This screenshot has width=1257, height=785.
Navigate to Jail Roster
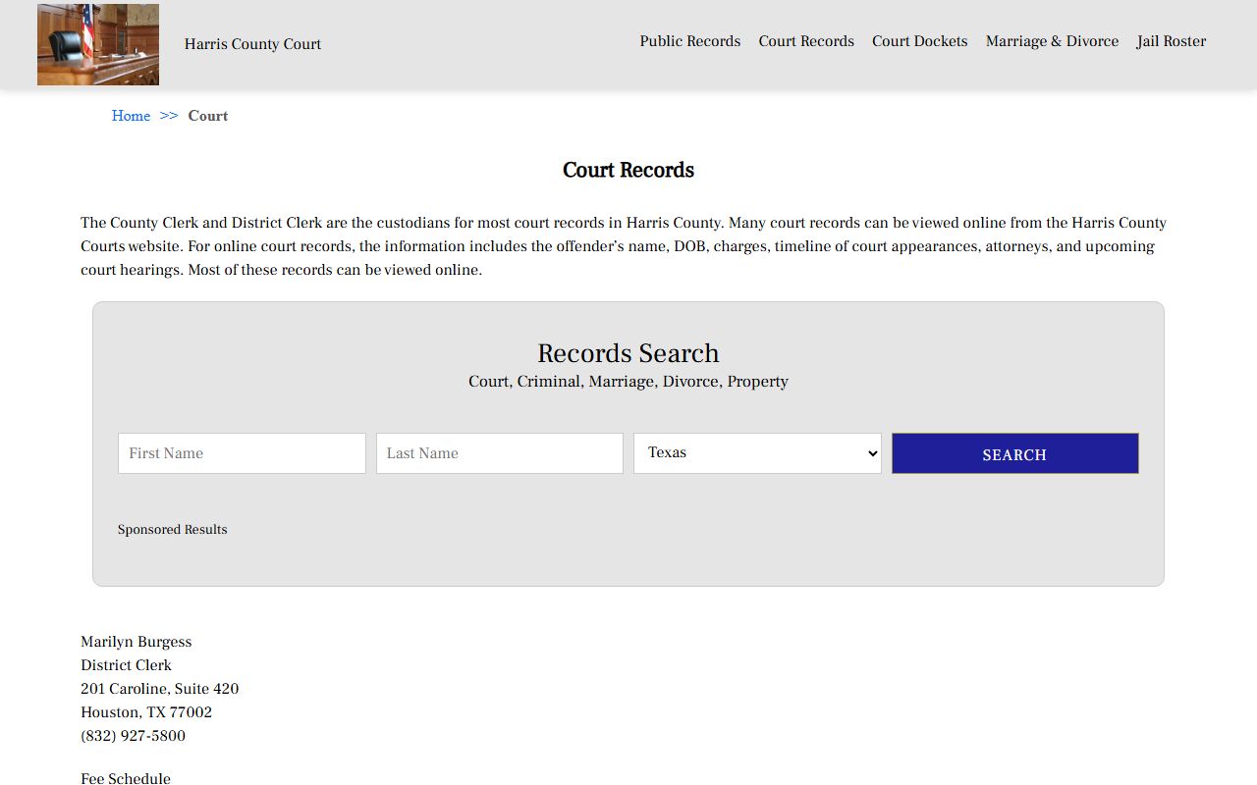click(1171, 41)
